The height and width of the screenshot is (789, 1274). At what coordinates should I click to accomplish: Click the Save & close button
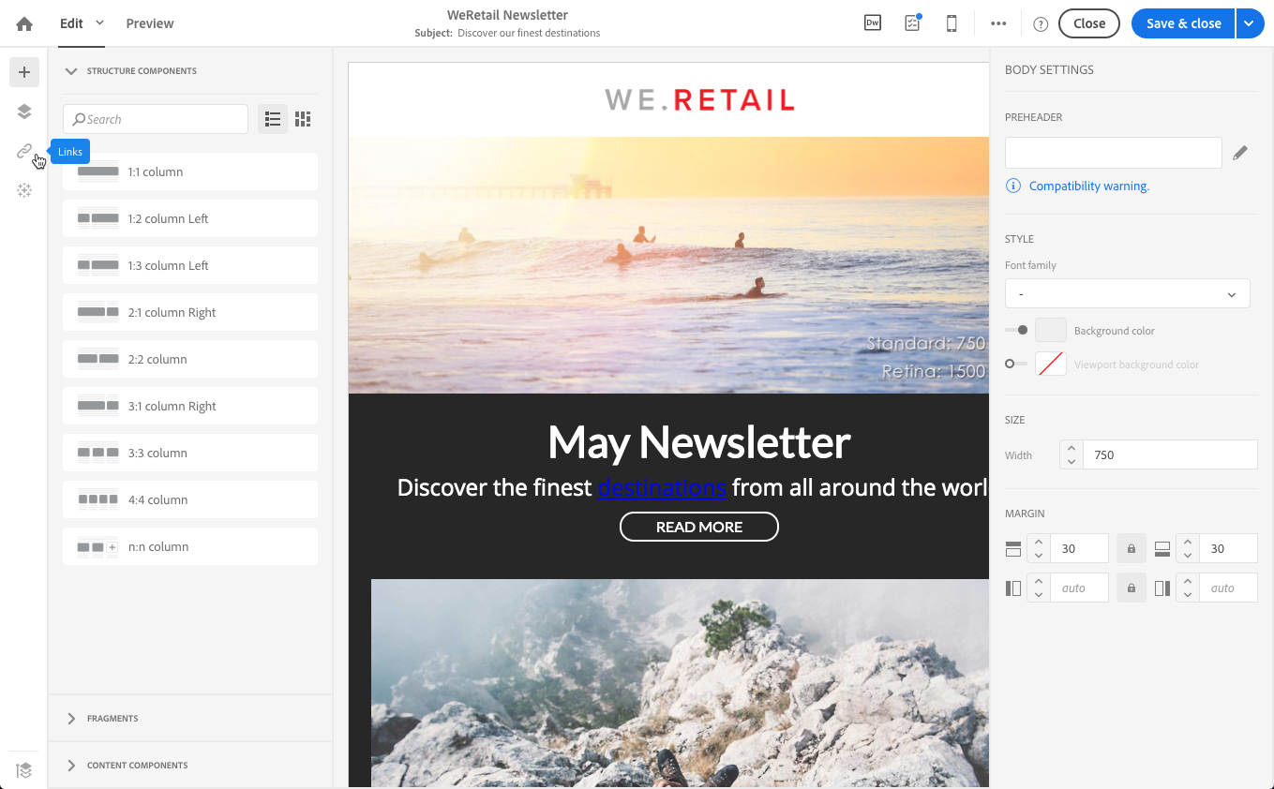[x=1184, y=23]
